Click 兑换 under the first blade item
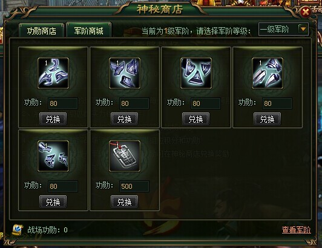 53,119
